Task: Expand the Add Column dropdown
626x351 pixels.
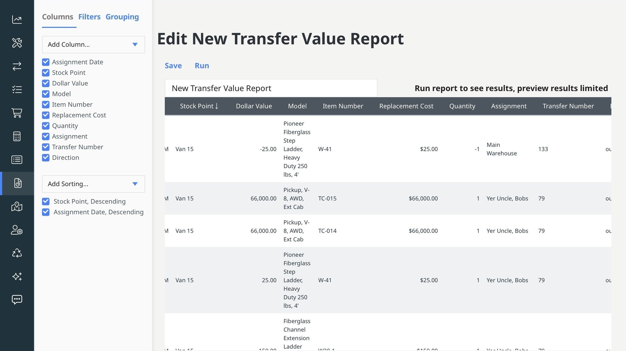Action: coord(93,44)
